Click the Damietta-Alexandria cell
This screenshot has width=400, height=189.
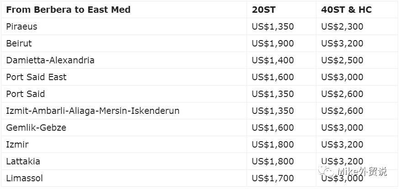pyautogui.click(x=50, y=60)
